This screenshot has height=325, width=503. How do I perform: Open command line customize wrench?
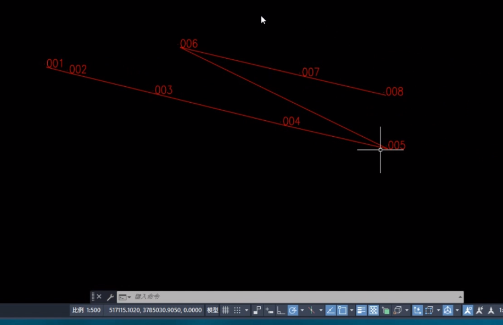pos(110,297)
